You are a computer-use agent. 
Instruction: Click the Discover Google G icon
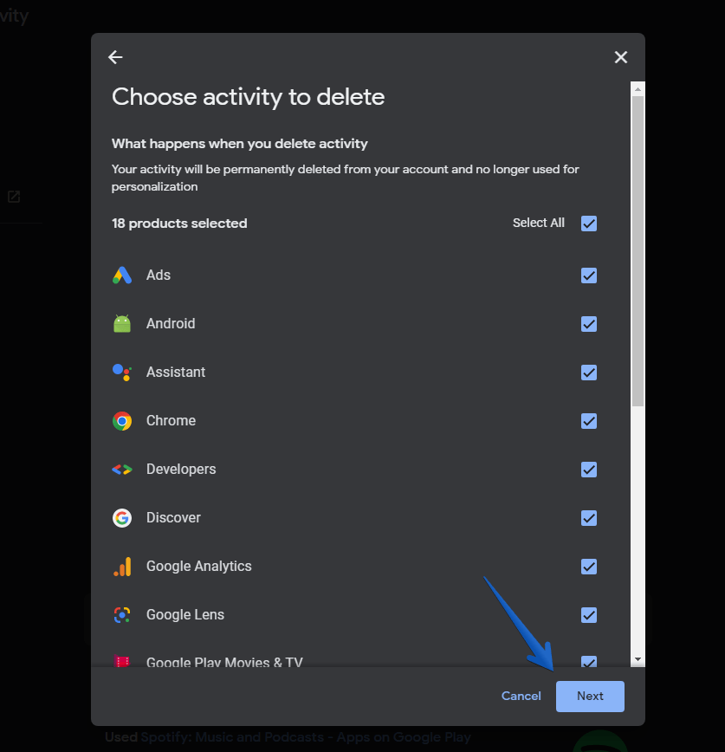pos(122,518)
